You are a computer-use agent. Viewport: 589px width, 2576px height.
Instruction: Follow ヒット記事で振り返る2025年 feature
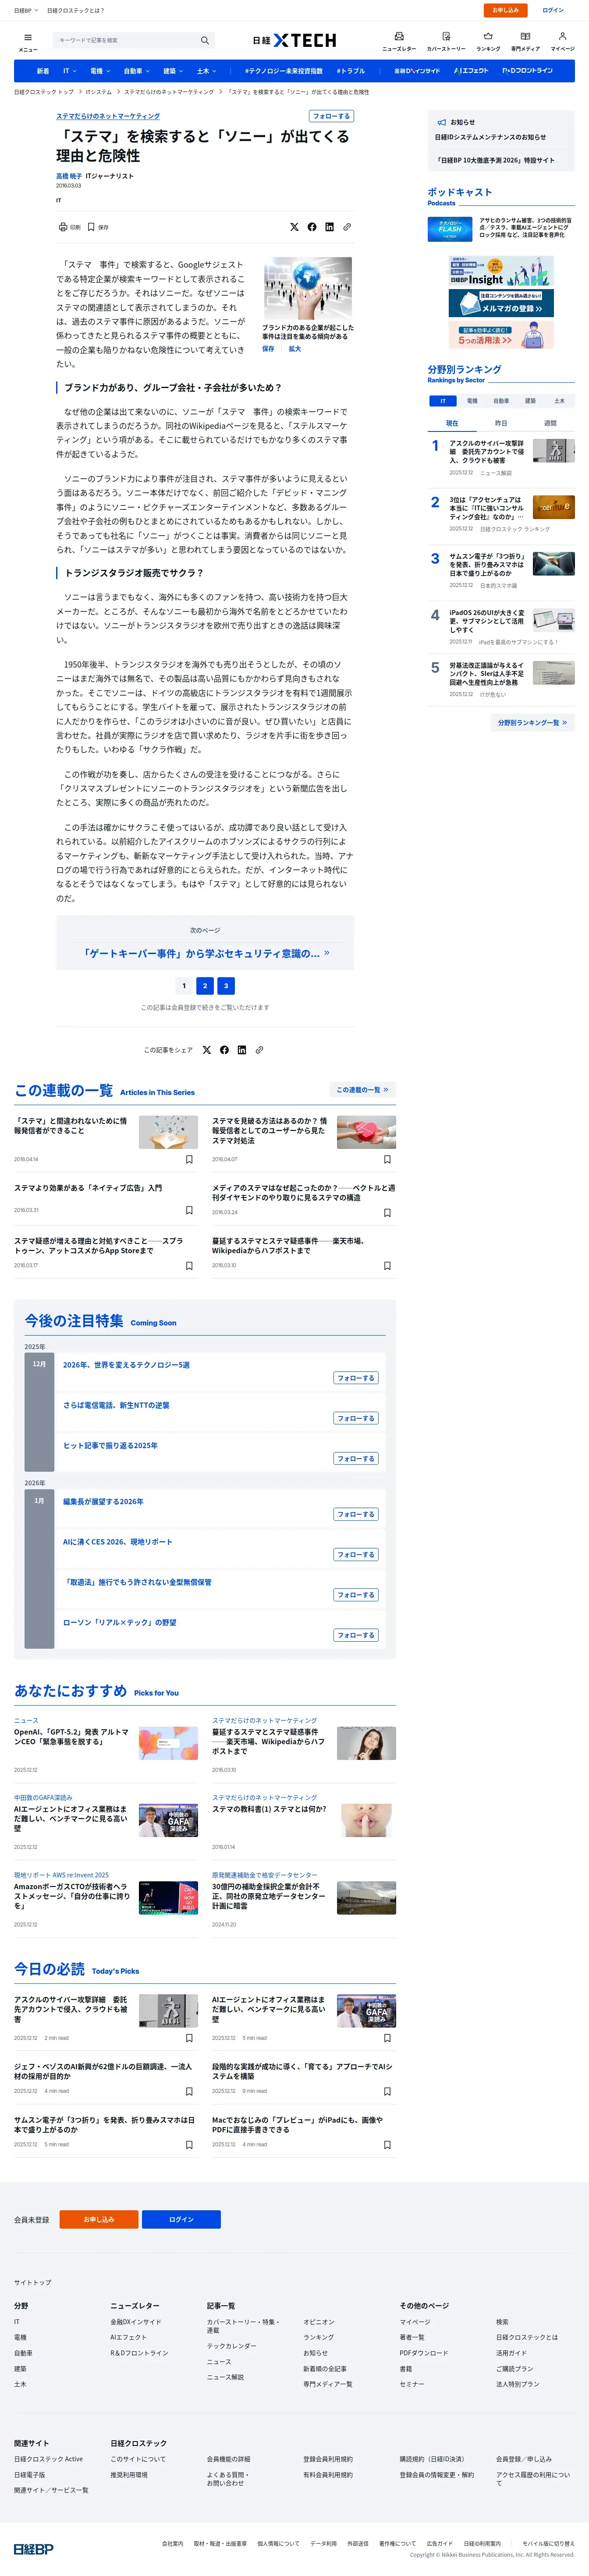pyautogui.click(x=356, y=1459)
